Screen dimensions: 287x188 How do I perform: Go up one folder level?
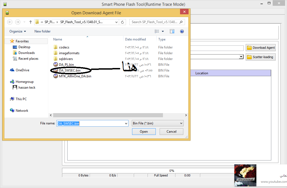click(x=31, y=22)
